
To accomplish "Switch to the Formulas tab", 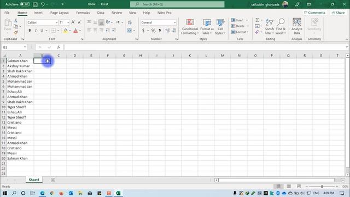I will pos(83,13).
